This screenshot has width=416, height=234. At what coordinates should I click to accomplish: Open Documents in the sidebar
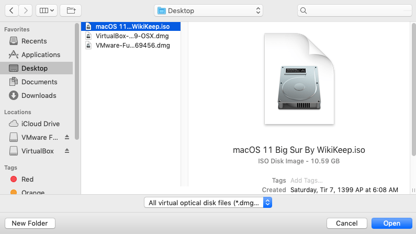[x=37, y=82]
